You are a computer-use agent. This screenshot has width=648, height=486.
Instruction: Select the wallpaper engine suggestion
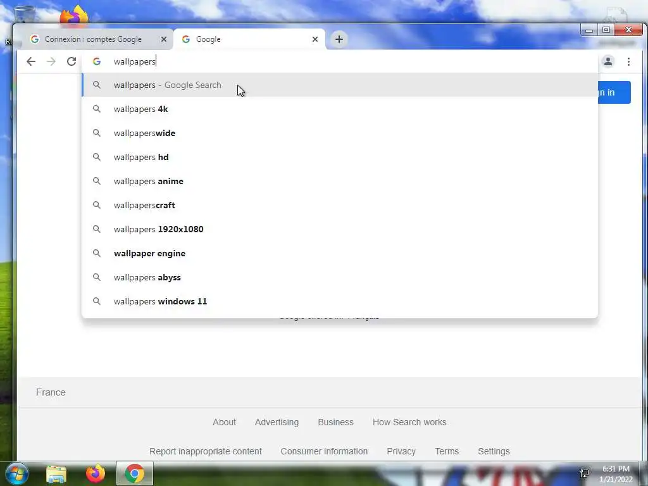(340, 253)
